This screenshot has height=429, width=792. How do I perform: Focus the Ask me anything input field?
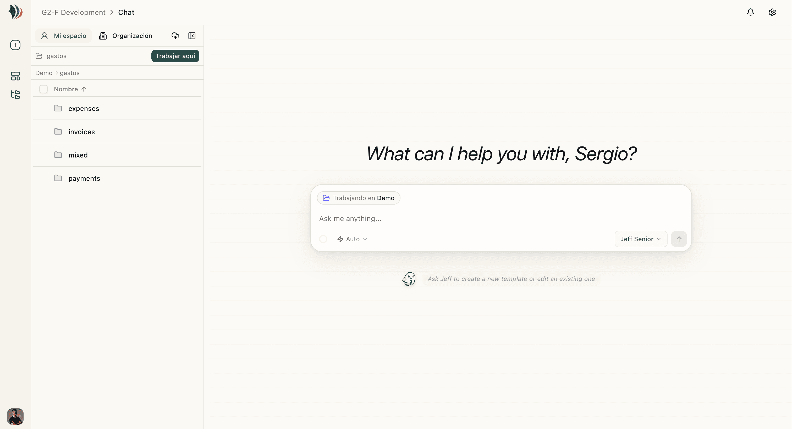pyautogui.click(x=501, y=219)
